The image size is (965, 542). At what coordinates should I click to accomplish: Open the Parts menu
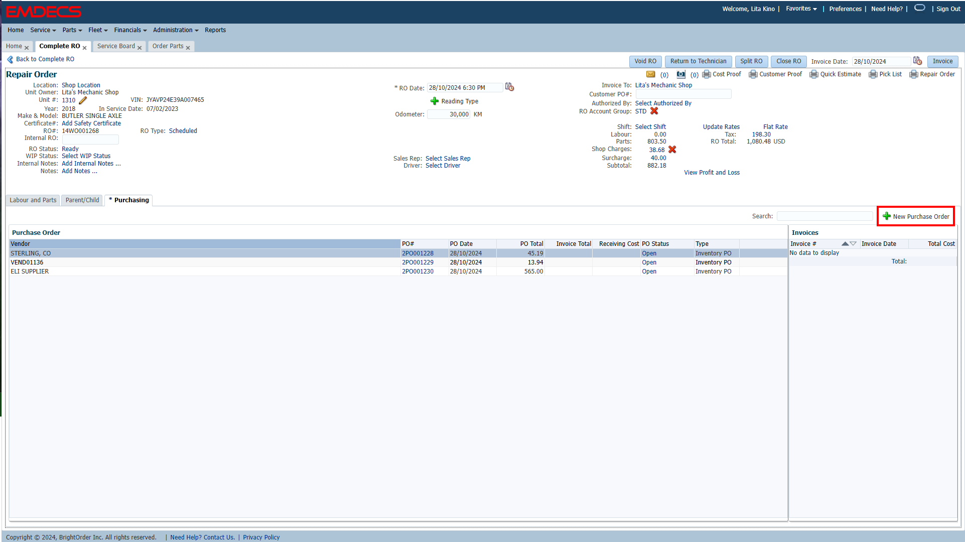pyautogui.click(x=72, y=30)
